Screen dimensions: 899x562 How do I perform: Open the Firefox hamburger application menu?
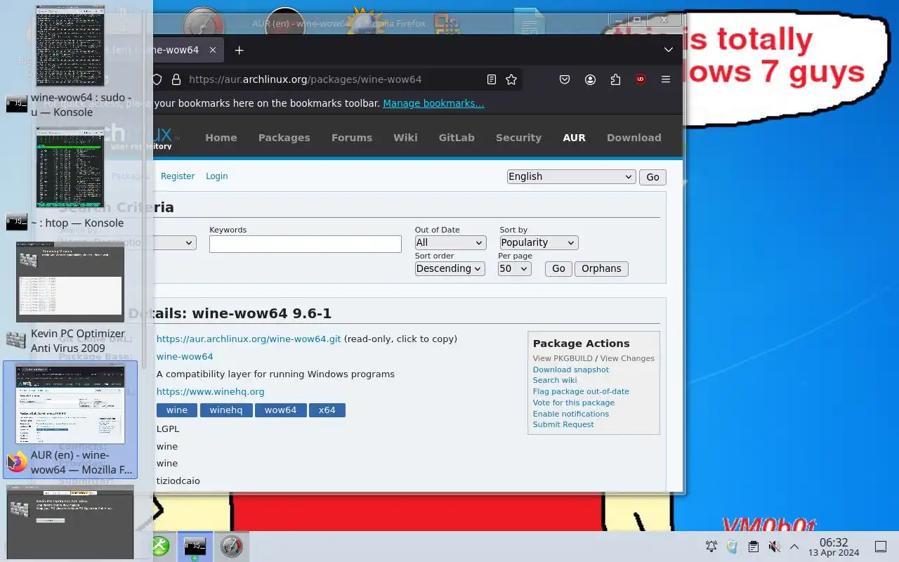(666, 79)
